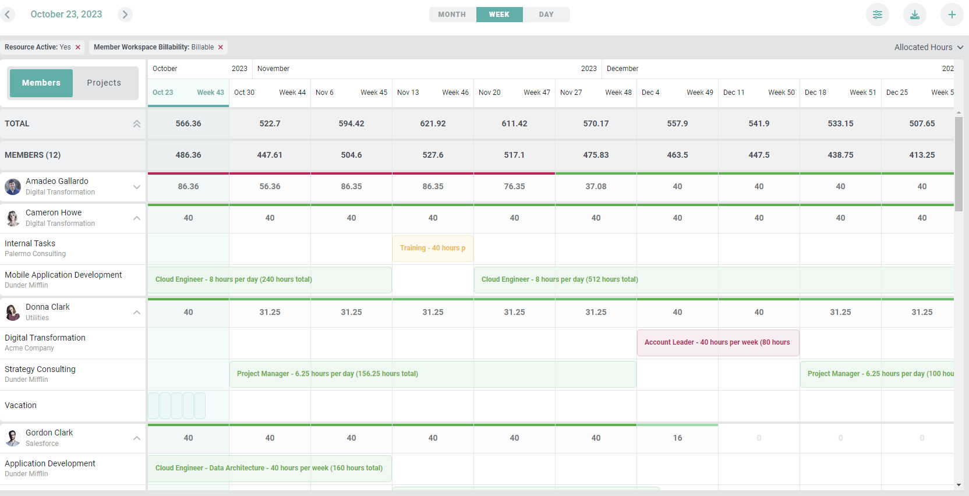The width and height of the screenshot is (969, 496).
Task: Go to previous week with left arrow
Action: click(8, 15)
